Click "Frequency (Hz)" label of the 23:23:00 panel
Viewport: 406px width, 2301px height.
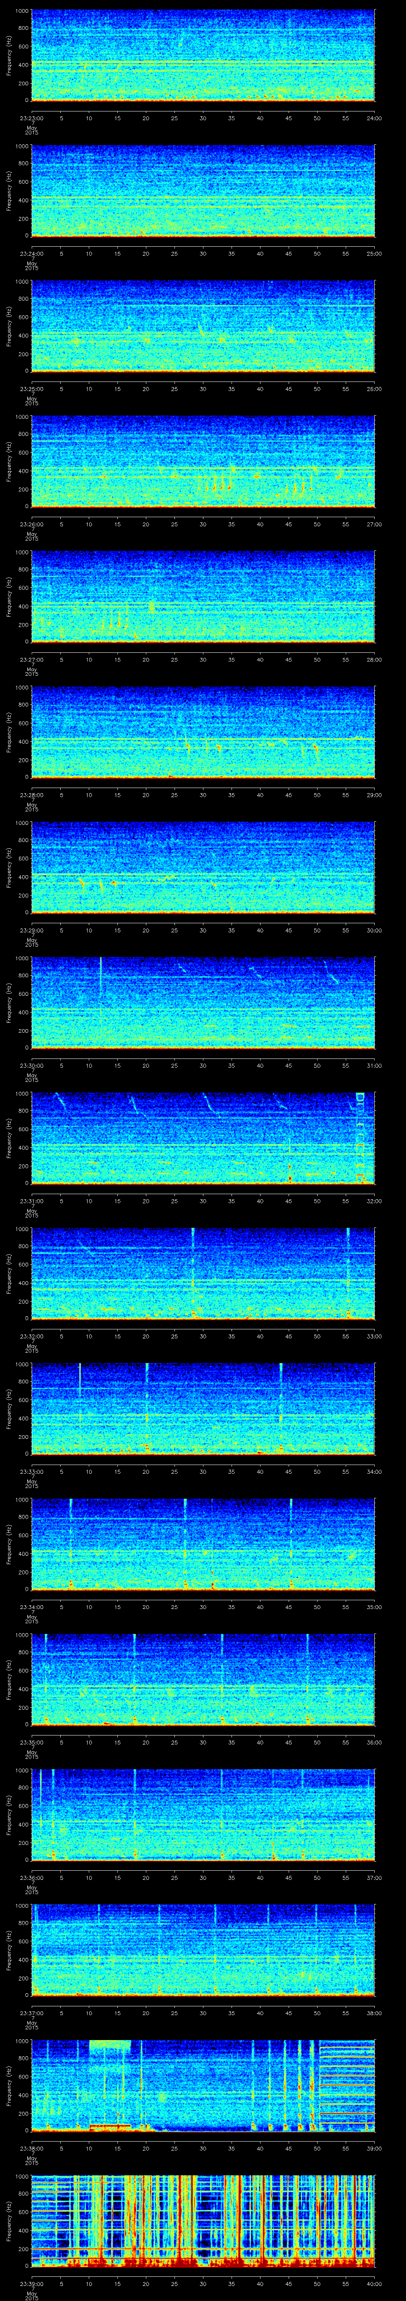(x=9, y=56)
